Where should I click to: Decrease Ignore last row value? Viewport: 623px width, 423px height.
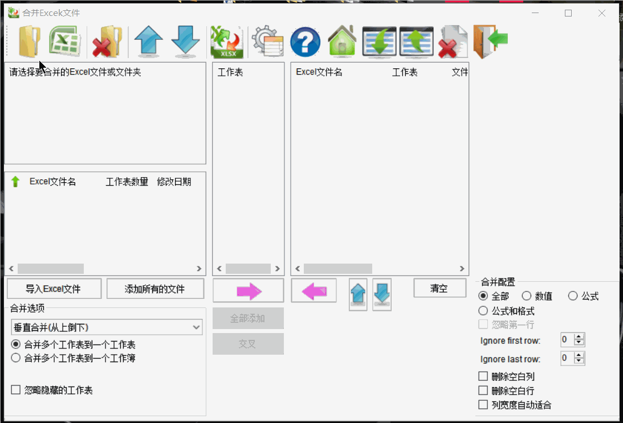pos(579,361)
